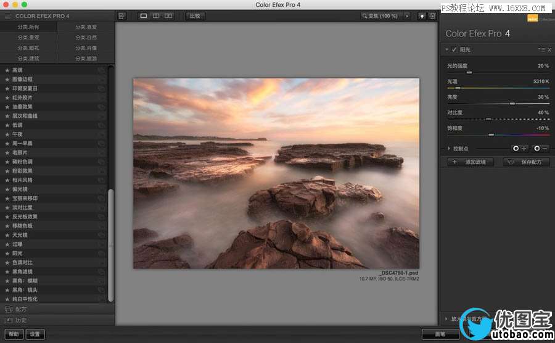Select the 分类.建筑 category tab
Image resolution: width=555 pixels, height=343 pixels.
(x=28, y=59)
